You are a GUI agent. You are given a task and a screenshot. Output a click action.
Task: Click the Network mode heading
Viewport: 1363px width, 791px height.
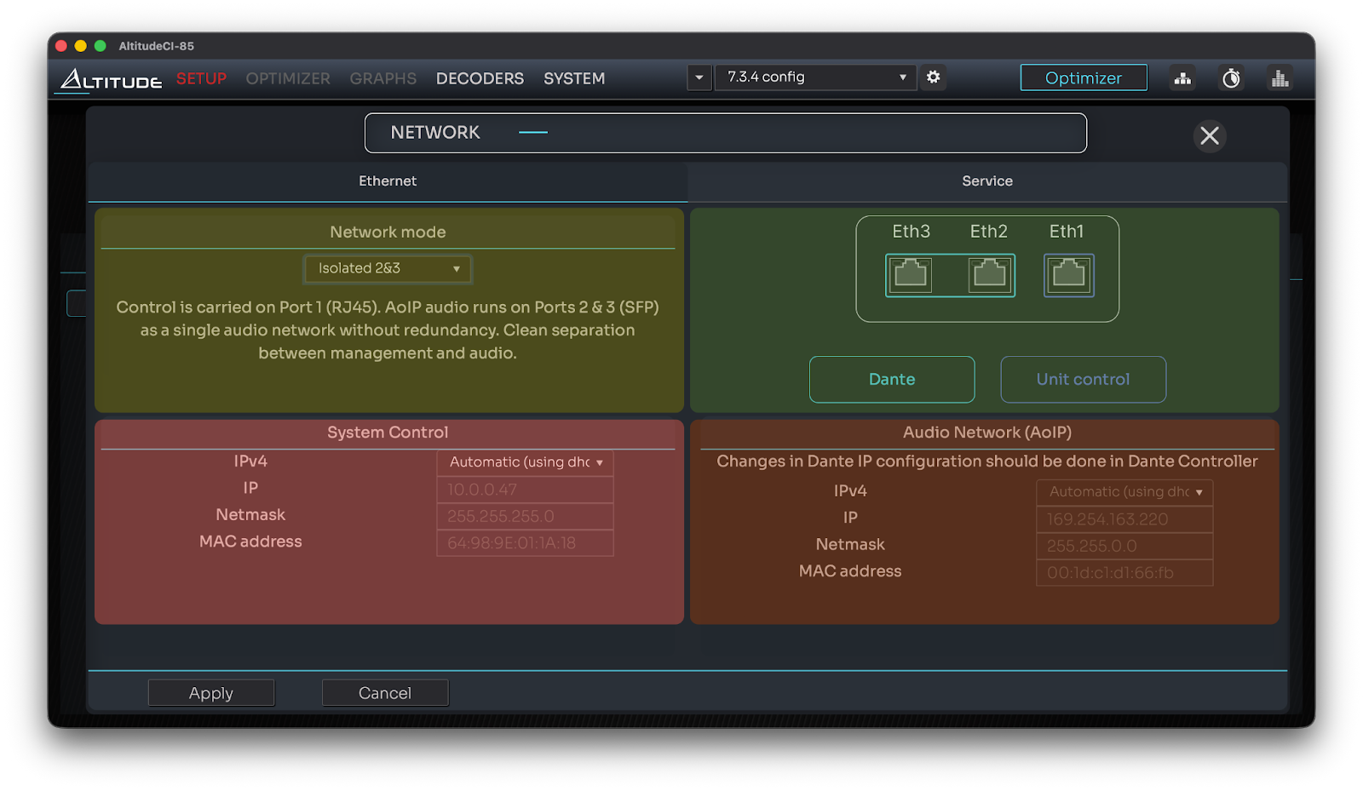(x=388, y=232)
